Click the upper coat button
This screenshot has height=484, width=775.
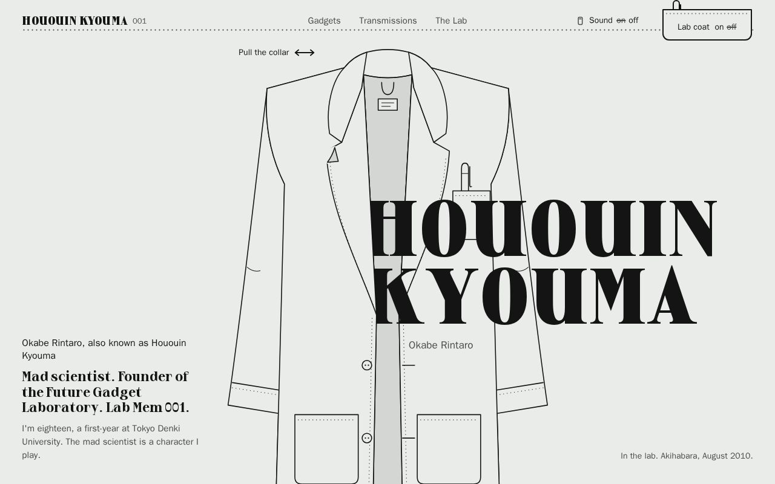(367, 365)
